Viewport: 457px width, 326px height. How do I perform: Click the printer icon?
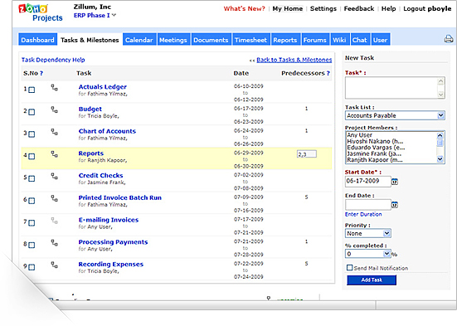(449, 39)
